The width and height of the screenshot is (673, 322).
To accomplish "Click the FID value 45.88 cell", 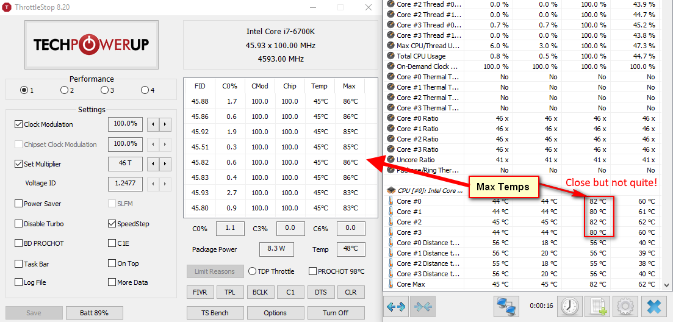I will (x=199, y=102).
